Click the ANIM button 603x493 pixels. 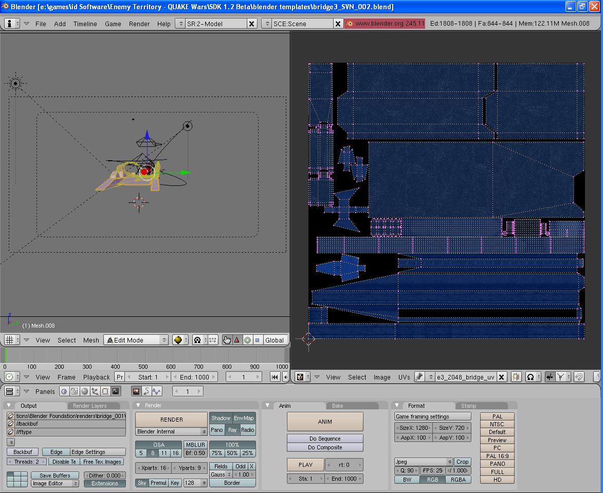(x=325, y=422)
